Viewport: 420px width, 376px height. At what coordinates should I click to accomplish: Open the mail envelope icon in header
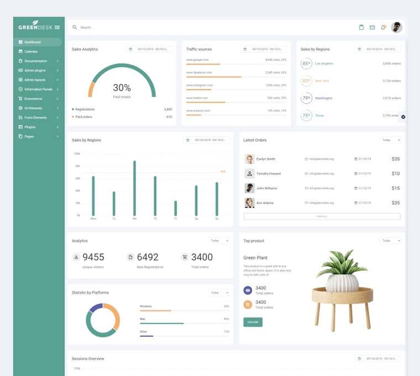pyautogui.click(x=372, y=27)
